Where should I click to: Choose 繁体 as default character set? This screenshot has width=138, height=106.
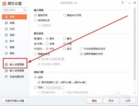point(64,39)
